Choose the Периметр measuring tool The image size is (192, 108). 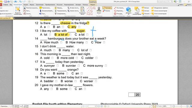[118, 11]
